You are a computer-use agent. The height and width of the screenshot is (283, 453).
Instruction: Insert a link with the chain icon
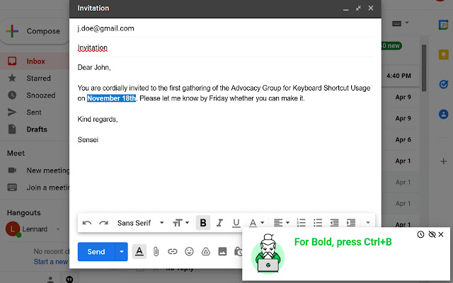pyautogui.click(x=173, y=252)
